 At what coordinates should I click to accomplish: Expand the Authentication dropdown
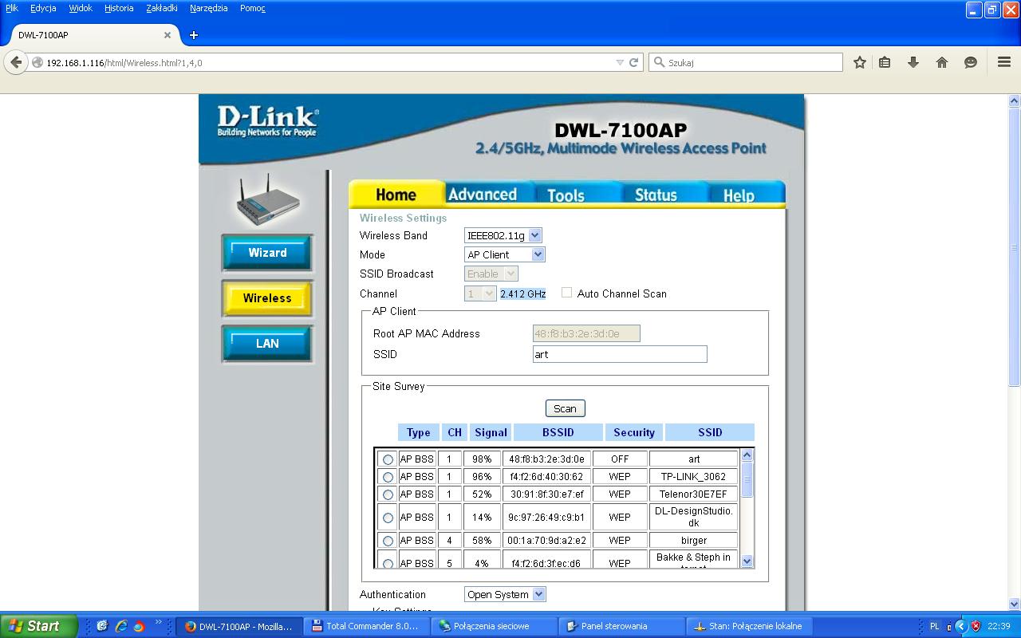(x=505, y=594)
